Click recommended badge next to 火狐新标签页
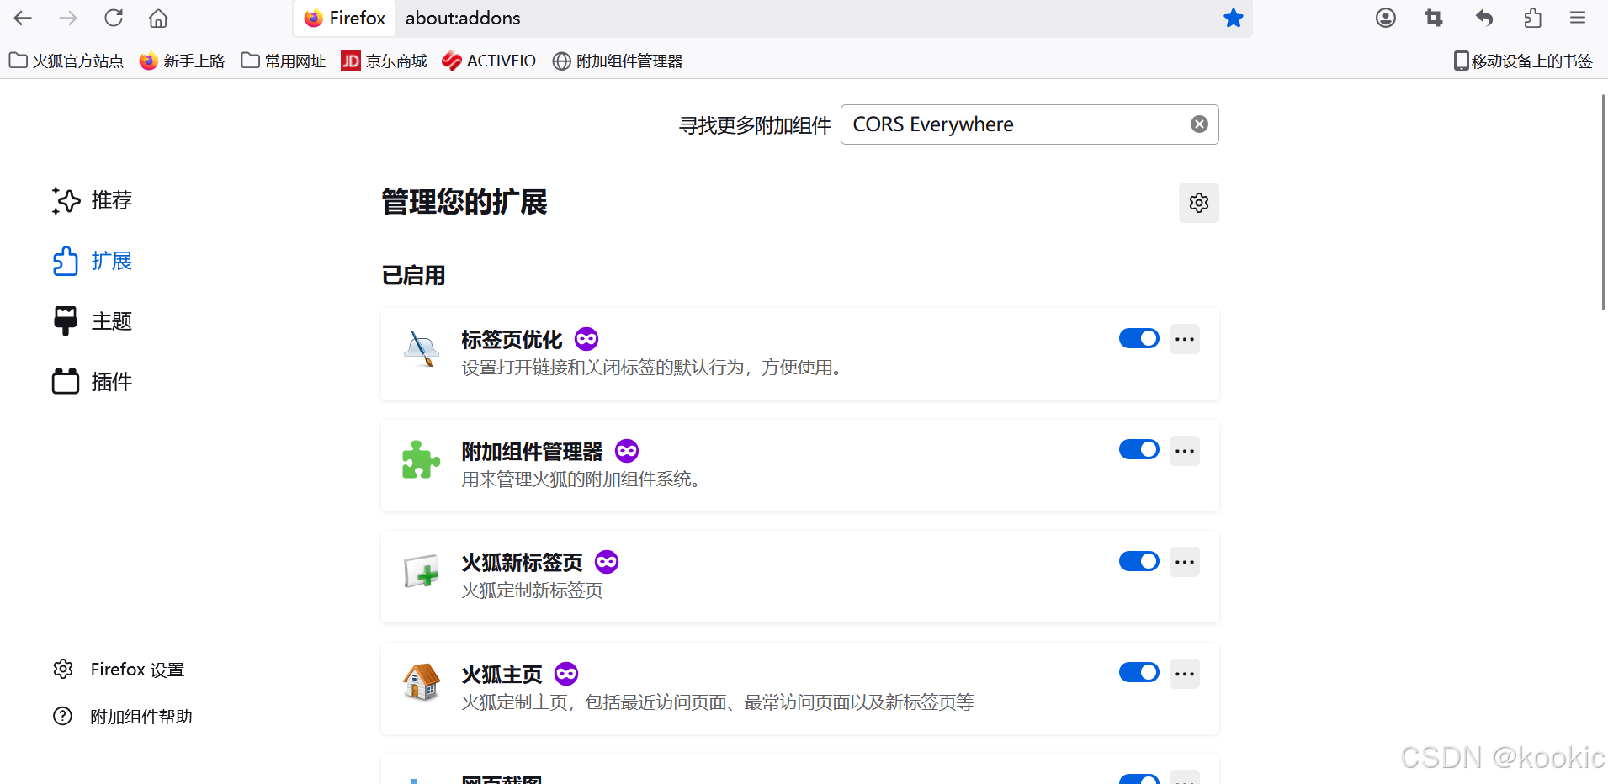 coord(607,562)
